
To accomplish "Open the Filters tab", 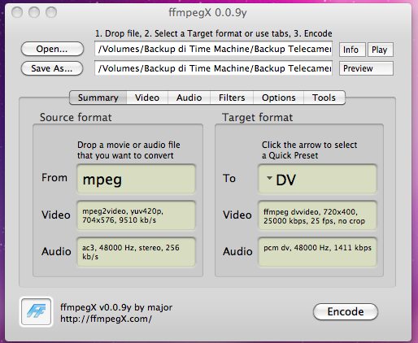I will click(232, 98).
